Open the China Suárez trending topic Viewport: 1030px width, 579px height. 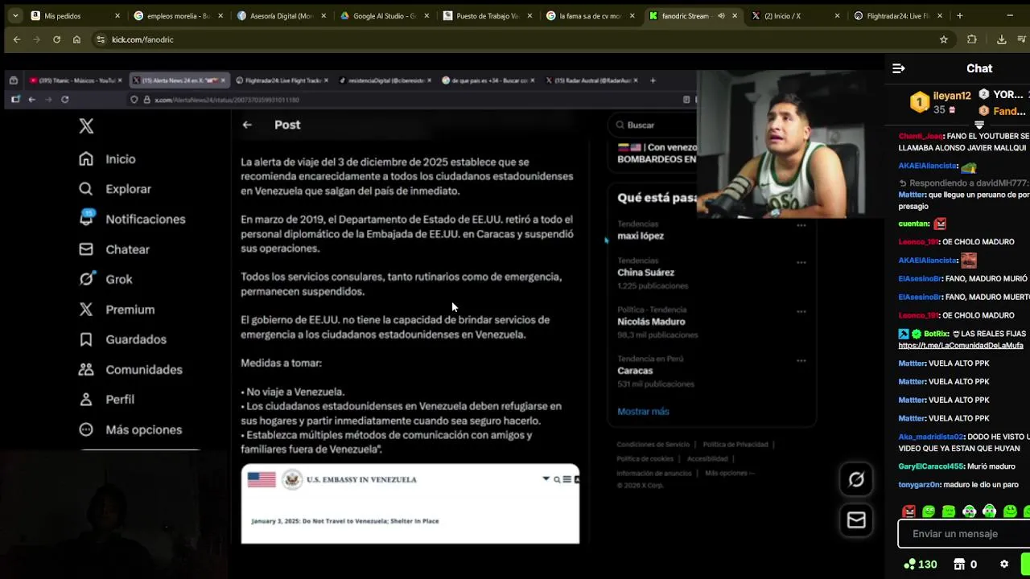[x=645, y=273]
